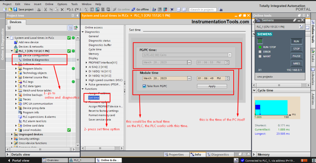Image resolution: width=316 pixels, height=163 pixels.
Task: Click the Project tree horizontal scrollbar
Action: 40,149
